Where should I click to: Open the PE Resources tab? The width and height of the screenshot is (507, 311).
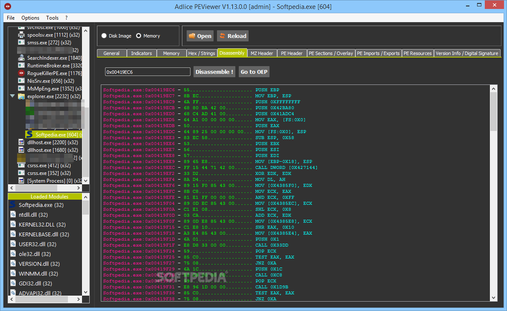tap(417, 53)
